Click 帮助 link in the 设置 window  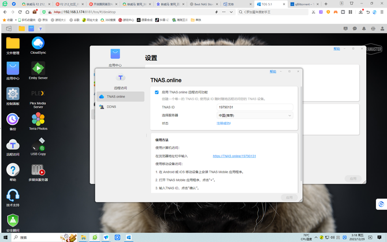click(x=337, y=49)
